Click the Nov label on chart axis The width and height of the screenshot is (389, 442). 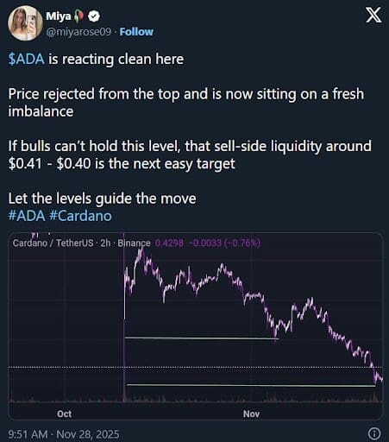point(251,414)
